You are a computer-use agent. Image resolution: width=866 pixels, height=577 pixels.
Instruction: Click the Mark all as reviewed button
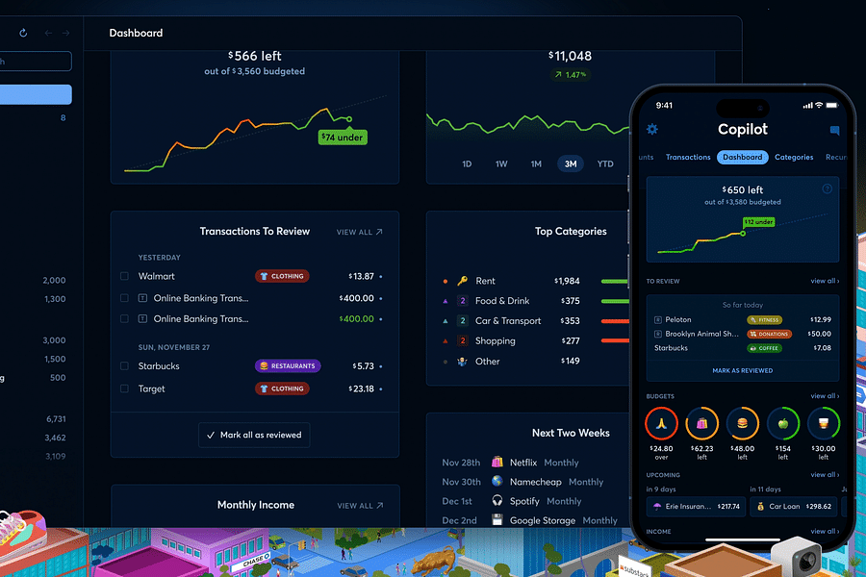click(x=254, y=435)
